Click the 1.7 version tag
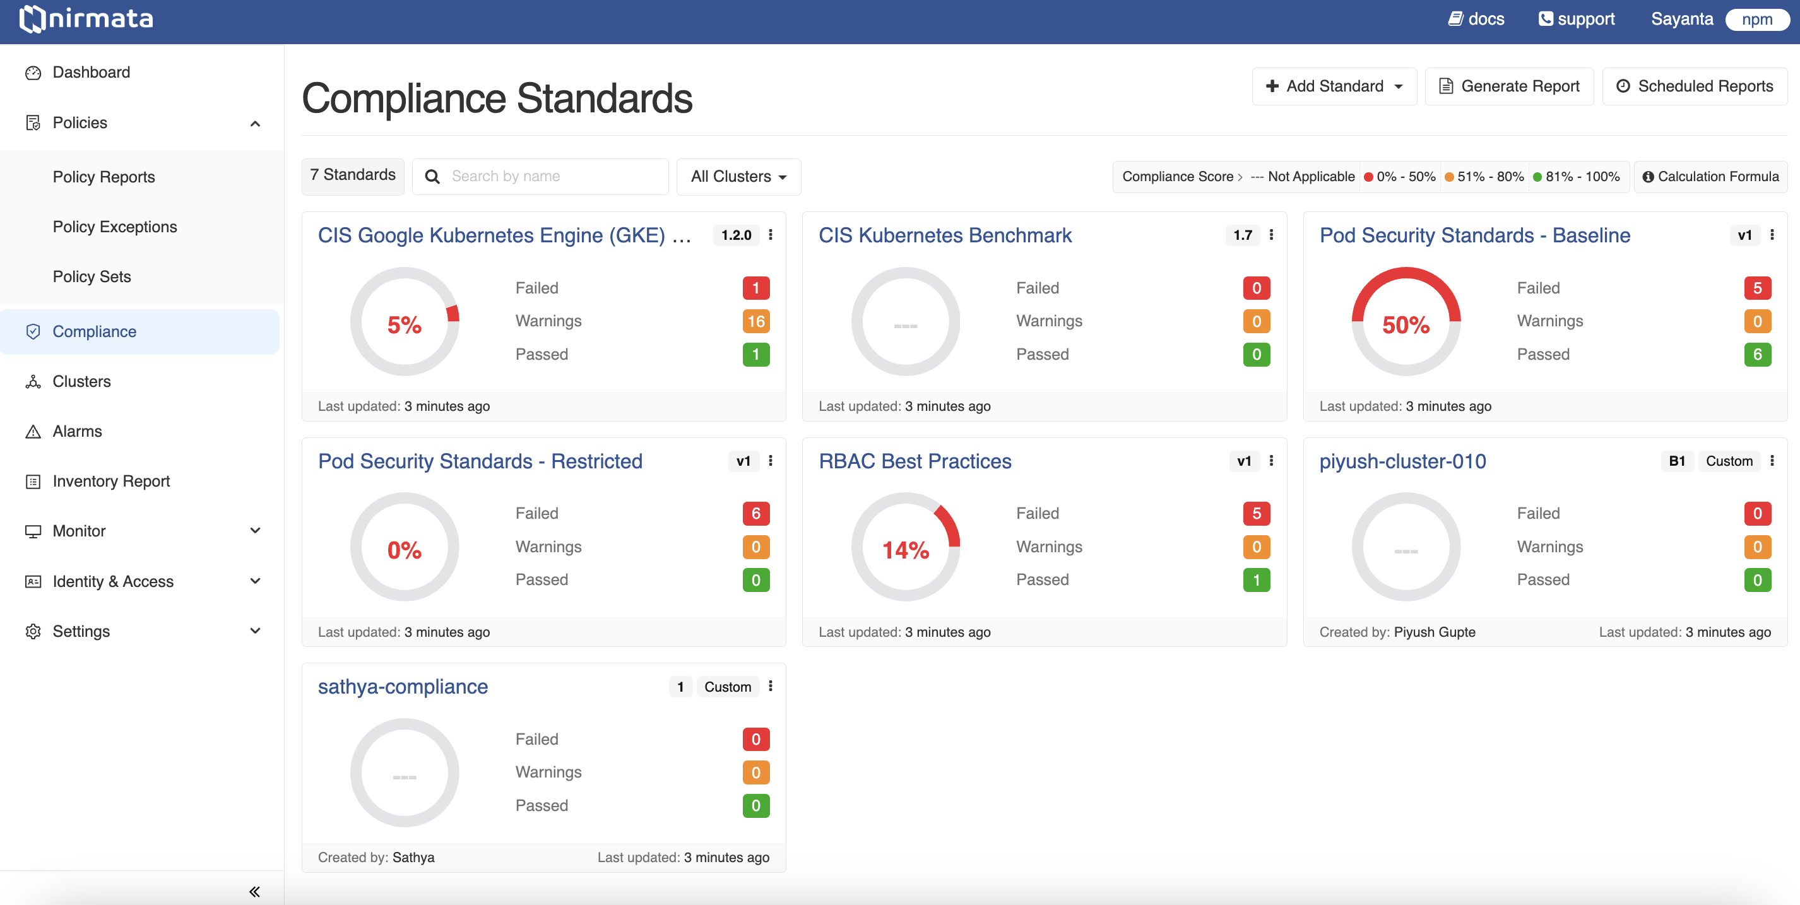The width and height of the screenshot is (1800, 905). (1242, 235)
